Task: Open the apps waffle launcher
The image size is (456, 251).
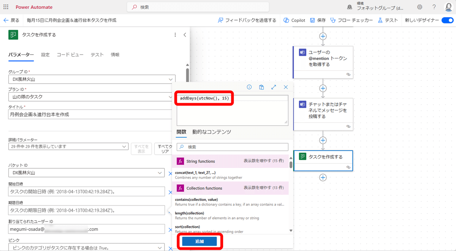Action: coord(6,7)
